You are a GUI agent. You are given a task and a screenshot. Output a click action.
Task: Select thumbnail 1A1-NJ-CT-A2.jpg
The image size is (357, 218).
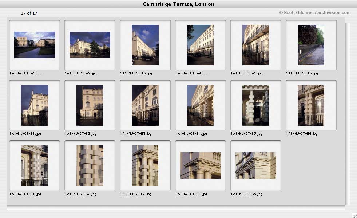coord(90,45)
